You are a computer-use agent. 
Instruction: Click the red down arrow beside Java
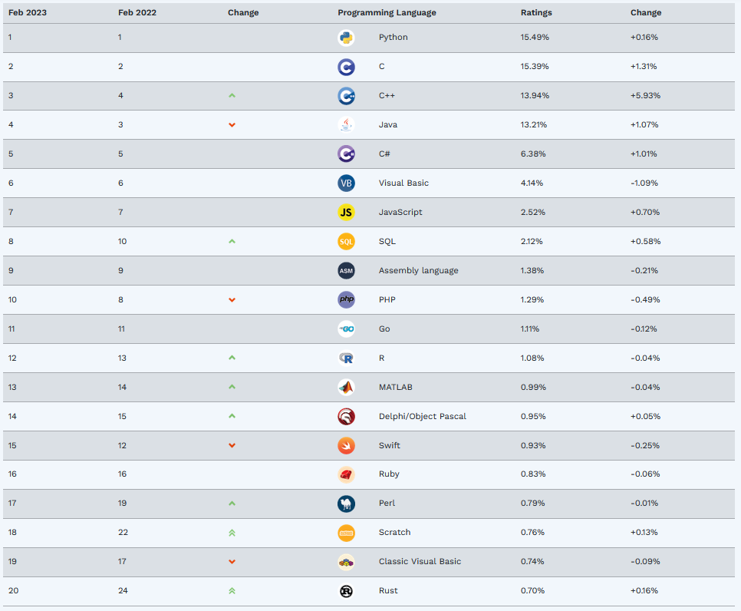[232, 125]
